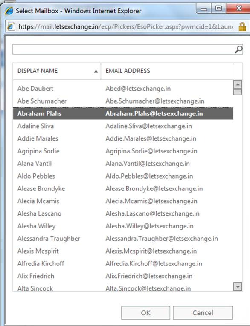The height and width of the screenshot is (326, 250).
Task: Click email Aldo.Pebbles@letsexchange.in
Action: [x=149, y=176]
